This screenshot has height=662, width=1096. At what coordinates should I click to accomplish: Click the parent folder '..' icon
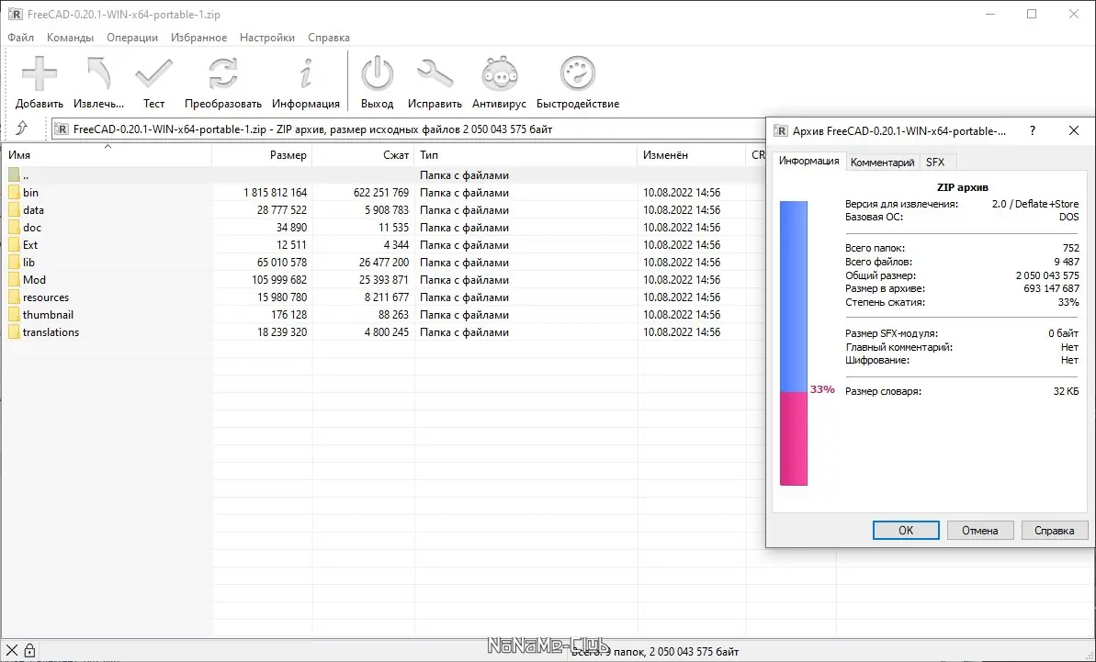(x=14, y=175)
